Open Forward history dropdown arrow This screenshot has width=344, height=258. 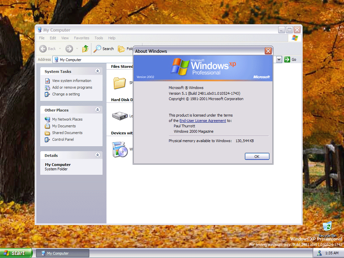tap(77, 49)
